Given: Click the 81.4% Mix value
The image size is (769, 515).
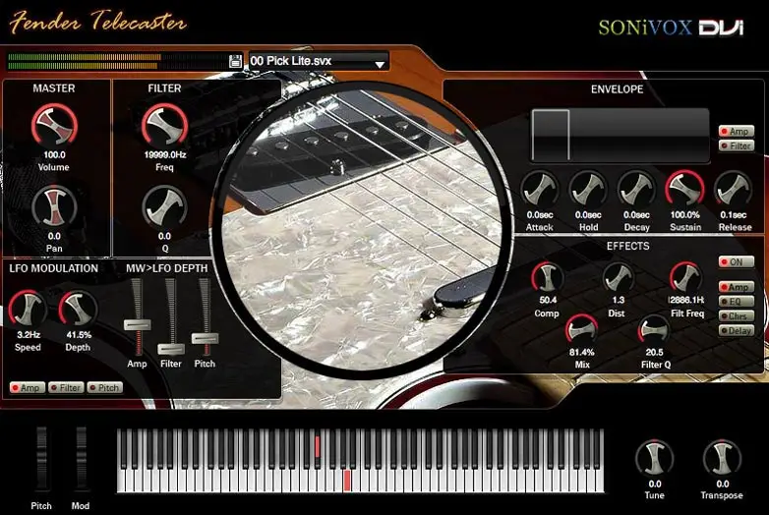Looking at the screenshot, I should pos(581,352).
